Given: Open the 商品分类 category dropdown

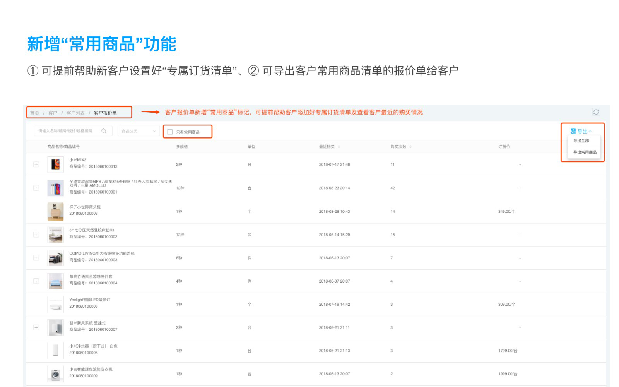Looking at the screenshot, I should 139,131.
